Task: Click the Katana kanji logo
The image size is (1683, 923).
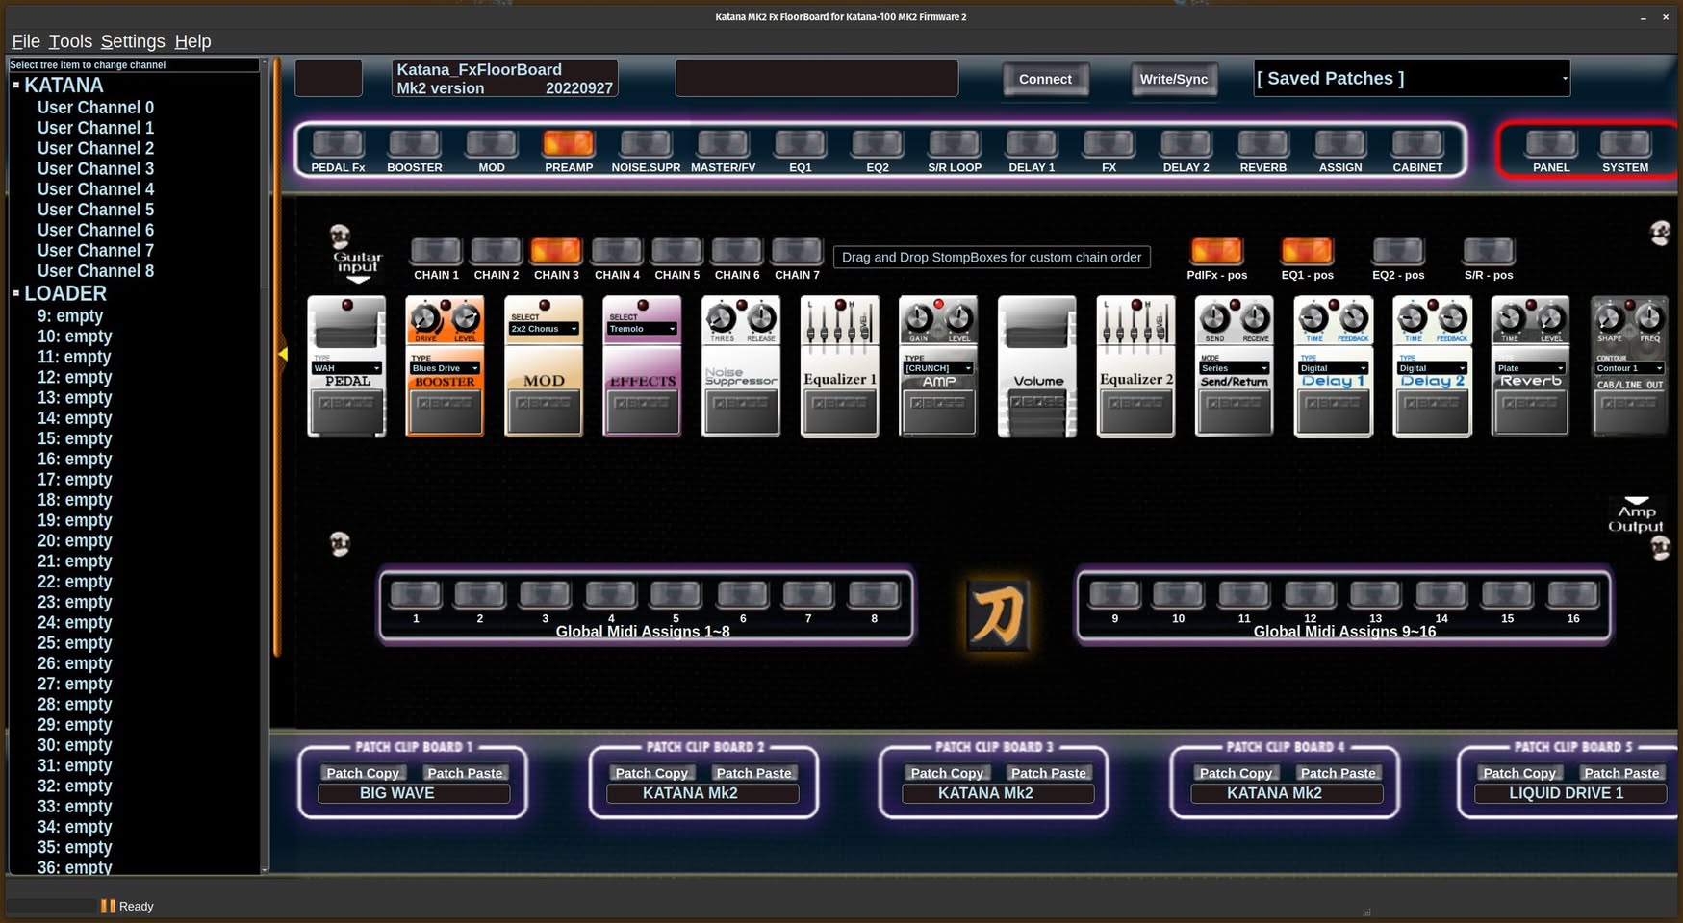Action: pyautogui.click(x=997, y=615)
